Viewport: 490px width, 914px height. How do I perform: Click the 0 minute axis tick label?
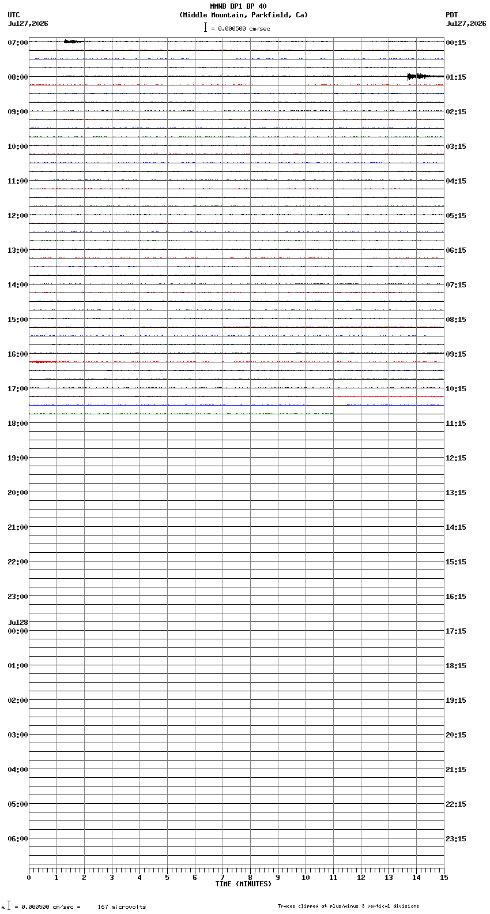click(29, 878)
